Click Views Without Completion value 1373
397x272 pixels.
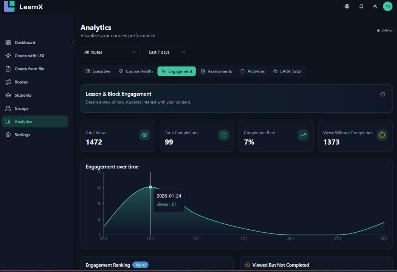pos(332,142)
